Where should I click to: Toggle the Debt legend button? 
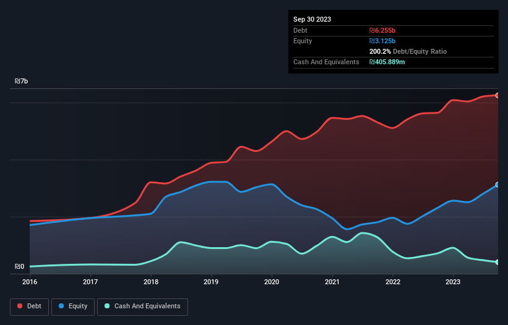pyautogui.click(x=30, y=306)
